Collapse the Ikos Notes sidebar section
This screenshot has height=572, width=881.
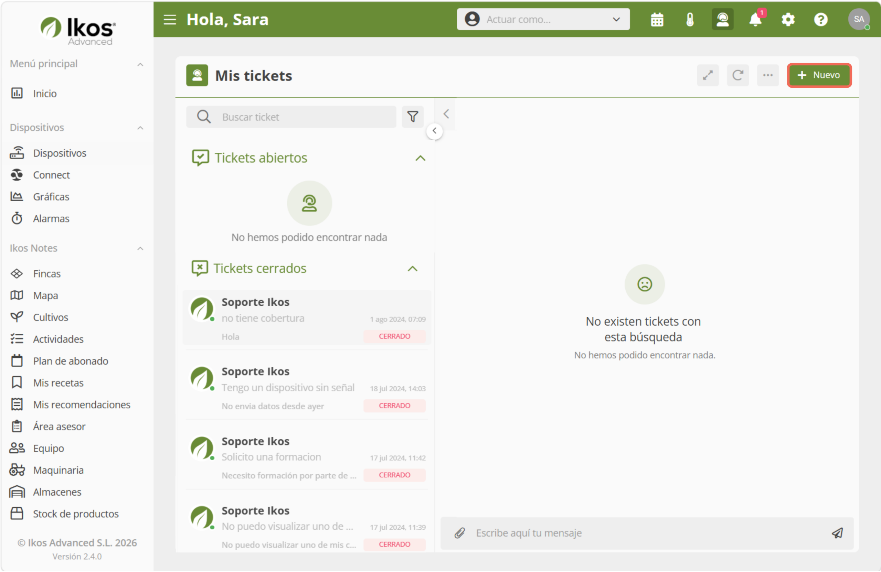tap(140, 249)
